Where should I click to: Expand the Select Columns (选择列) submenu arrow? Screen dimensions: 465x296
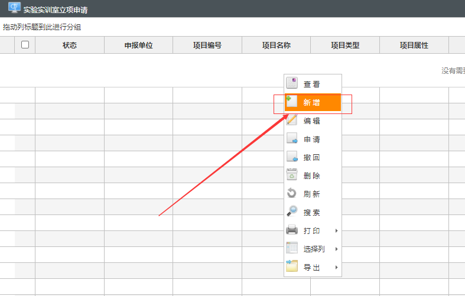pos(336,249)
